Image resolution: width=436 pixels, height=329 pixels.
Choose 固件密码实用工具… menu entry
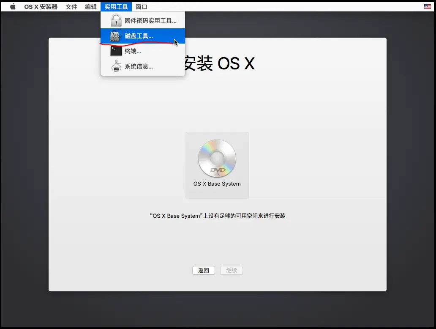(143, 21)
